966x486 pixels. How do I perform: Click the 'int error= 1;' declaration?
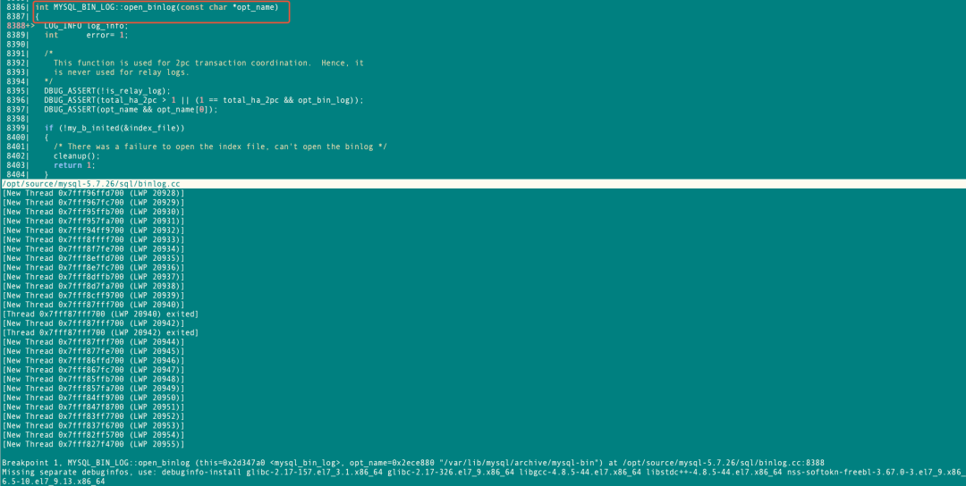[x=86, y=35]
